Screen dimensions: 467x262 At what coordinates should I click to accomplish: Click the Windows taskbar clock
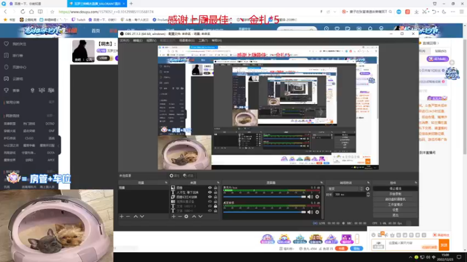pyautogui.click(x=445, y=257)
